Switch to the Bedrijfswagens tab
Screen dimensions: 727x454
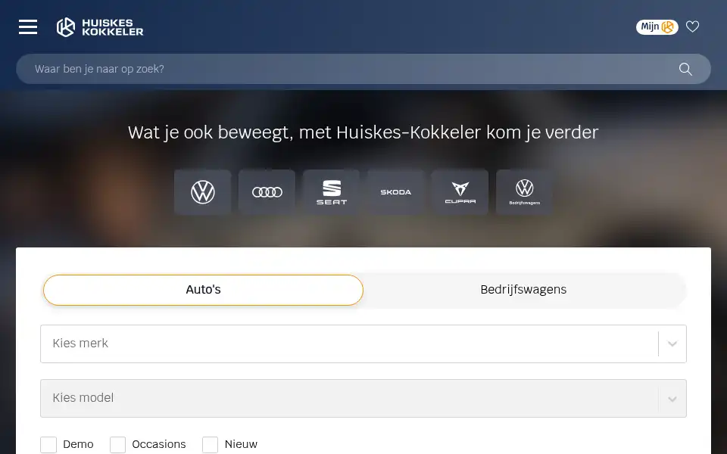[523, 290]
